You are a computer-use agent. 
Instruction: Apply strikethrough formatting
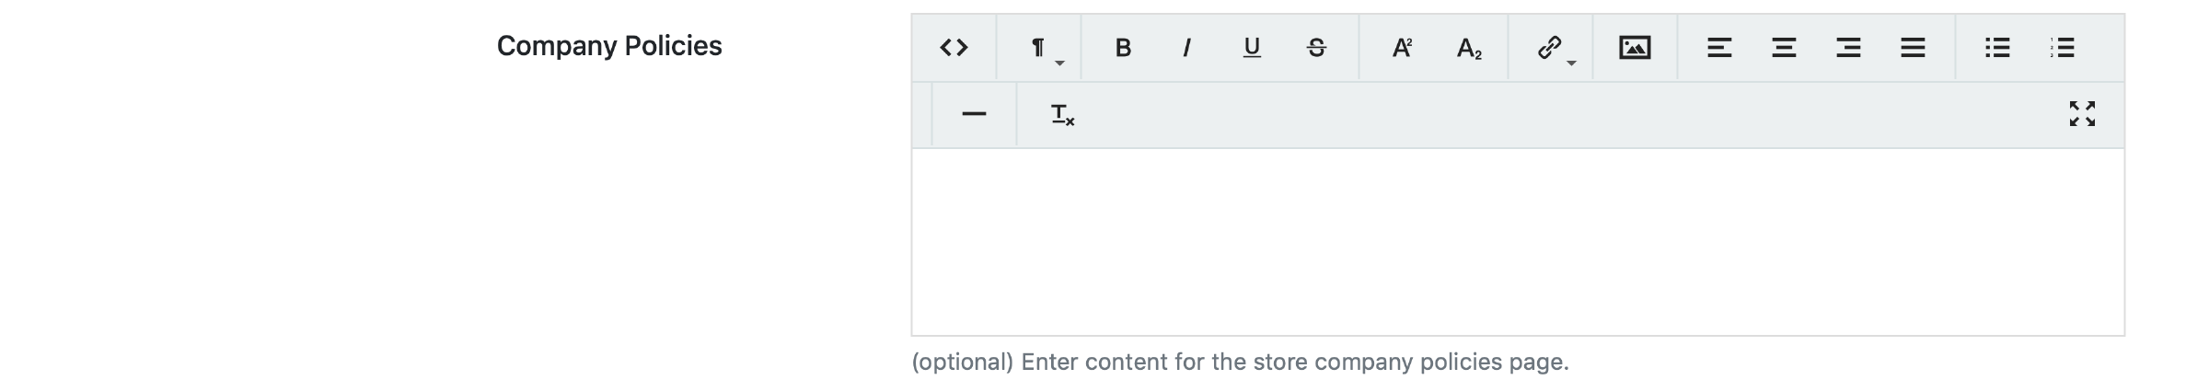(1316, 48)
